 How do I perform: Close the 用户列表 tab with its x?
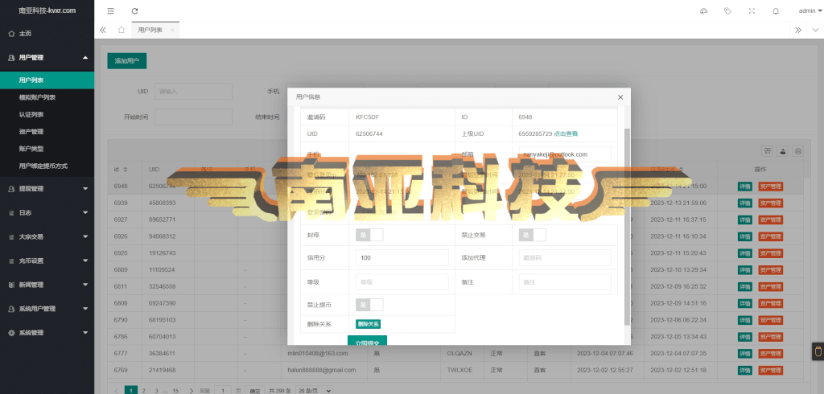[x=172, y=31]
